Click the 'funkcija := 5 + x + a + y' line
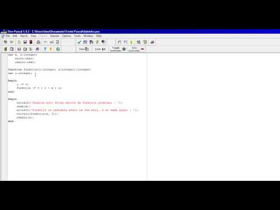 tap(39, 88)
